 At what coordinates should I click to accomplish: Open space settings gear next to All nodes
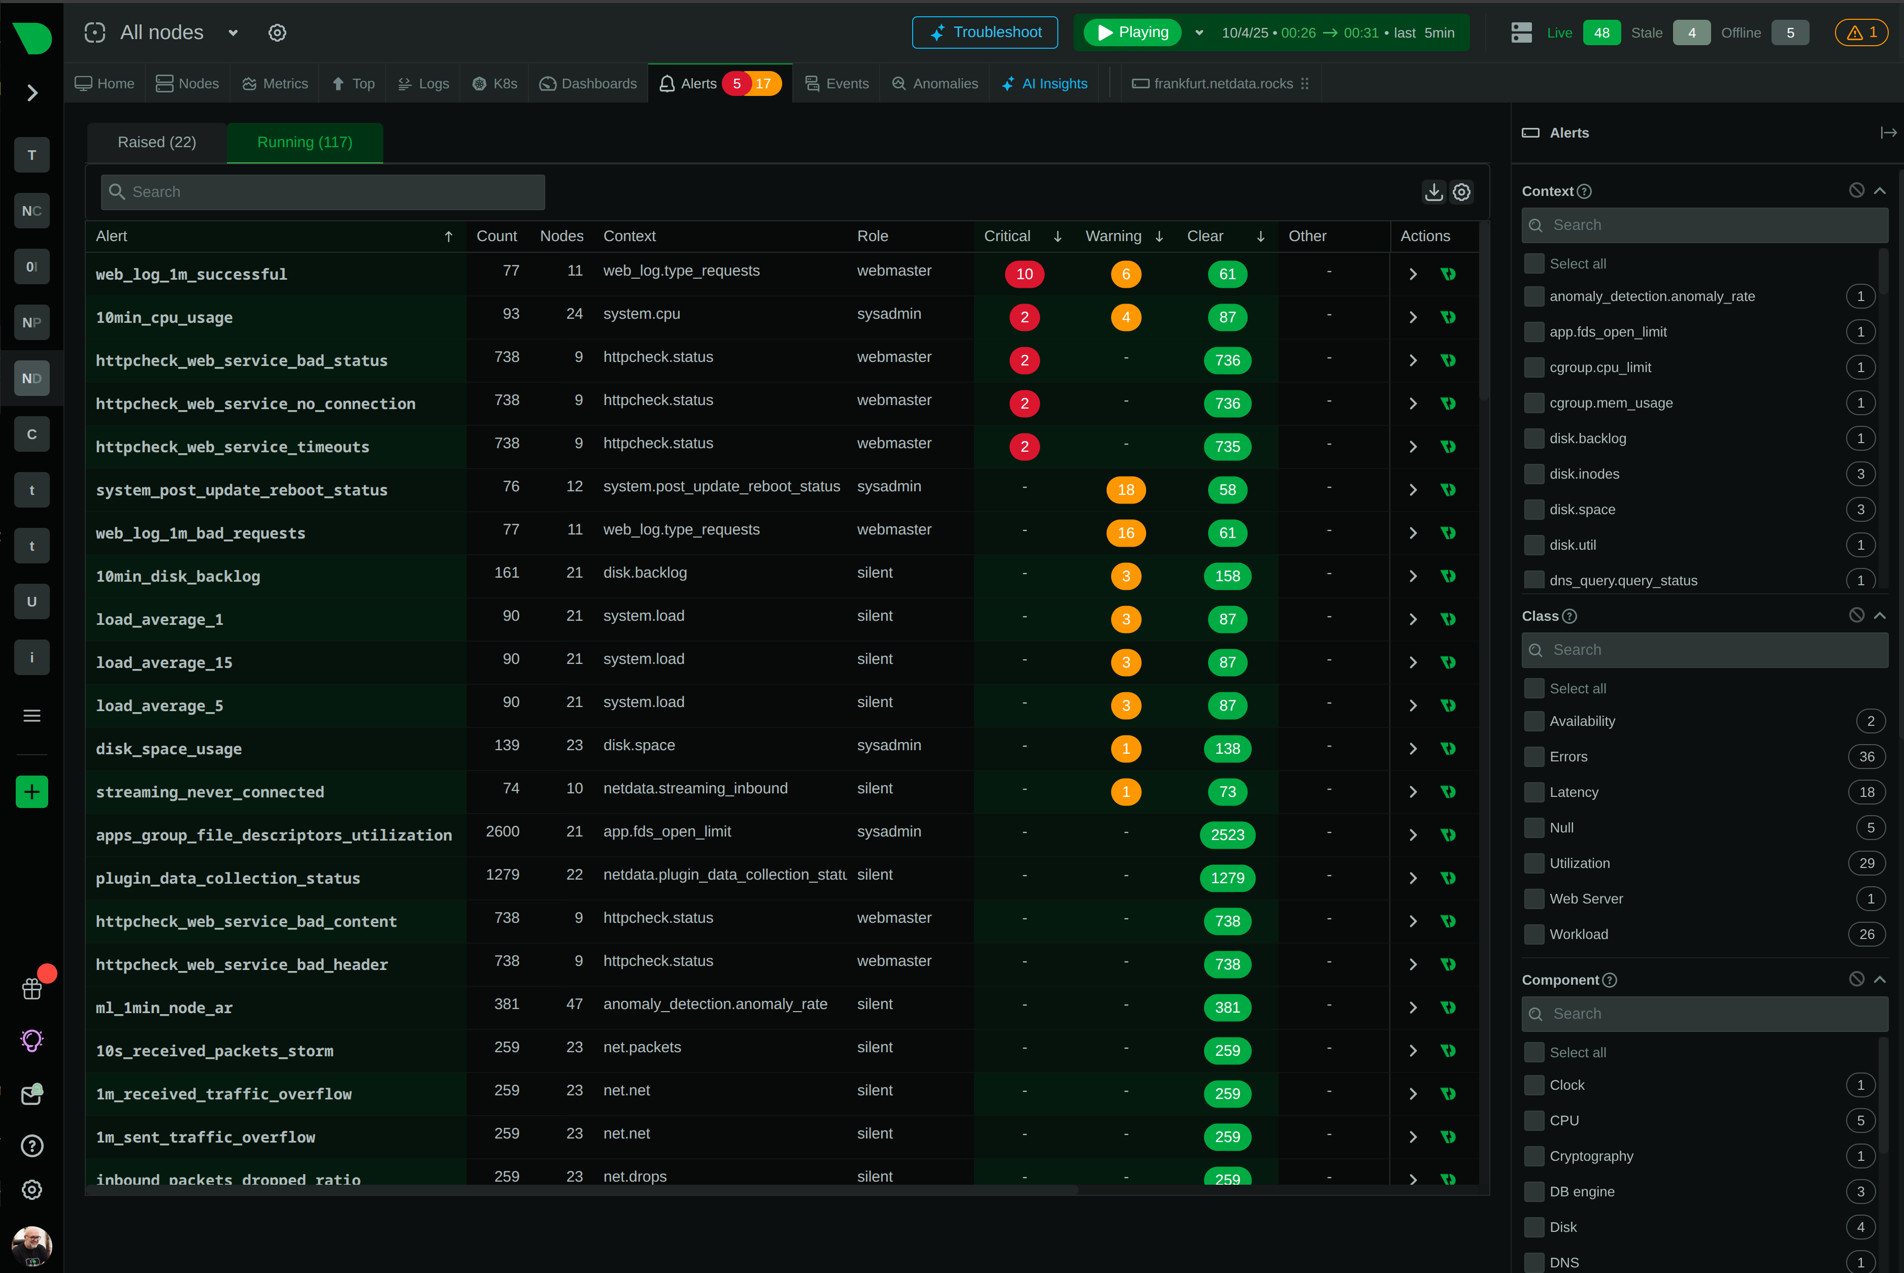tap(277, 32)
